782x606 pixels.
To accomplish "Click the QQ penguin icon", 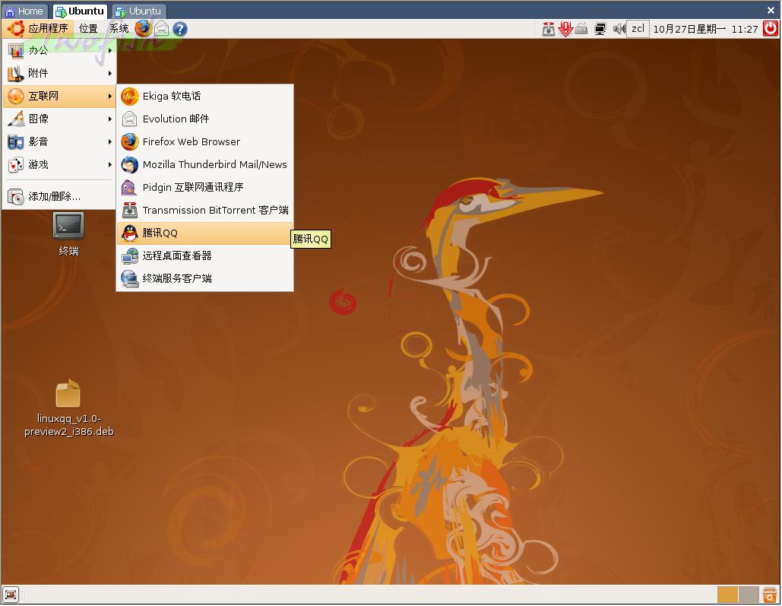I will (x=130, y=233).
